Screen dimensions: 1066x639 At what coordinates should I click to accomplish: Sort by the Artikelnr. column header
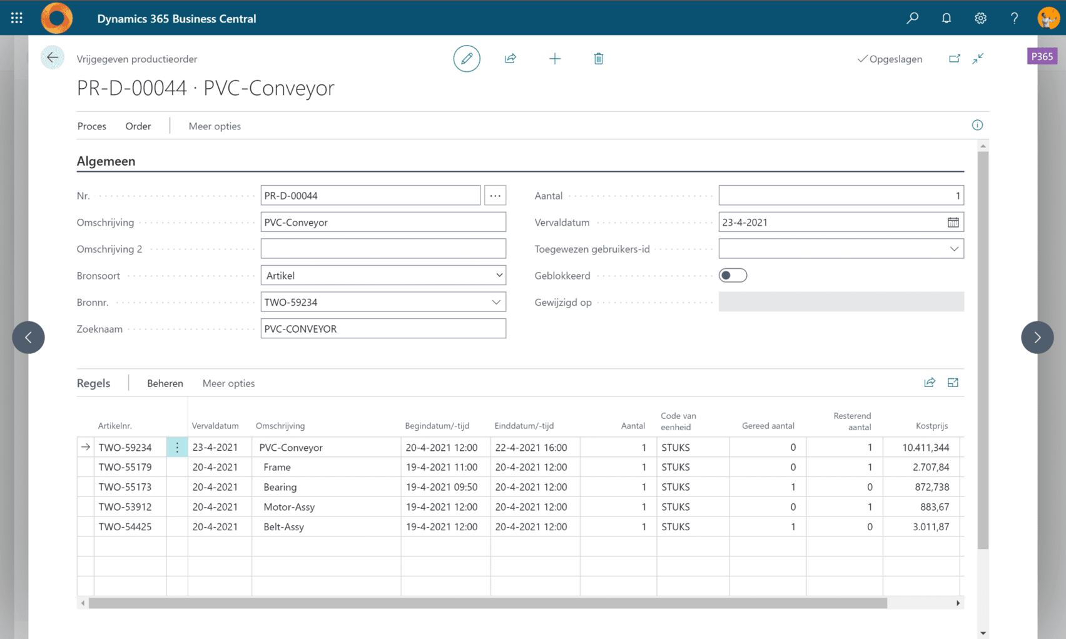115,426
